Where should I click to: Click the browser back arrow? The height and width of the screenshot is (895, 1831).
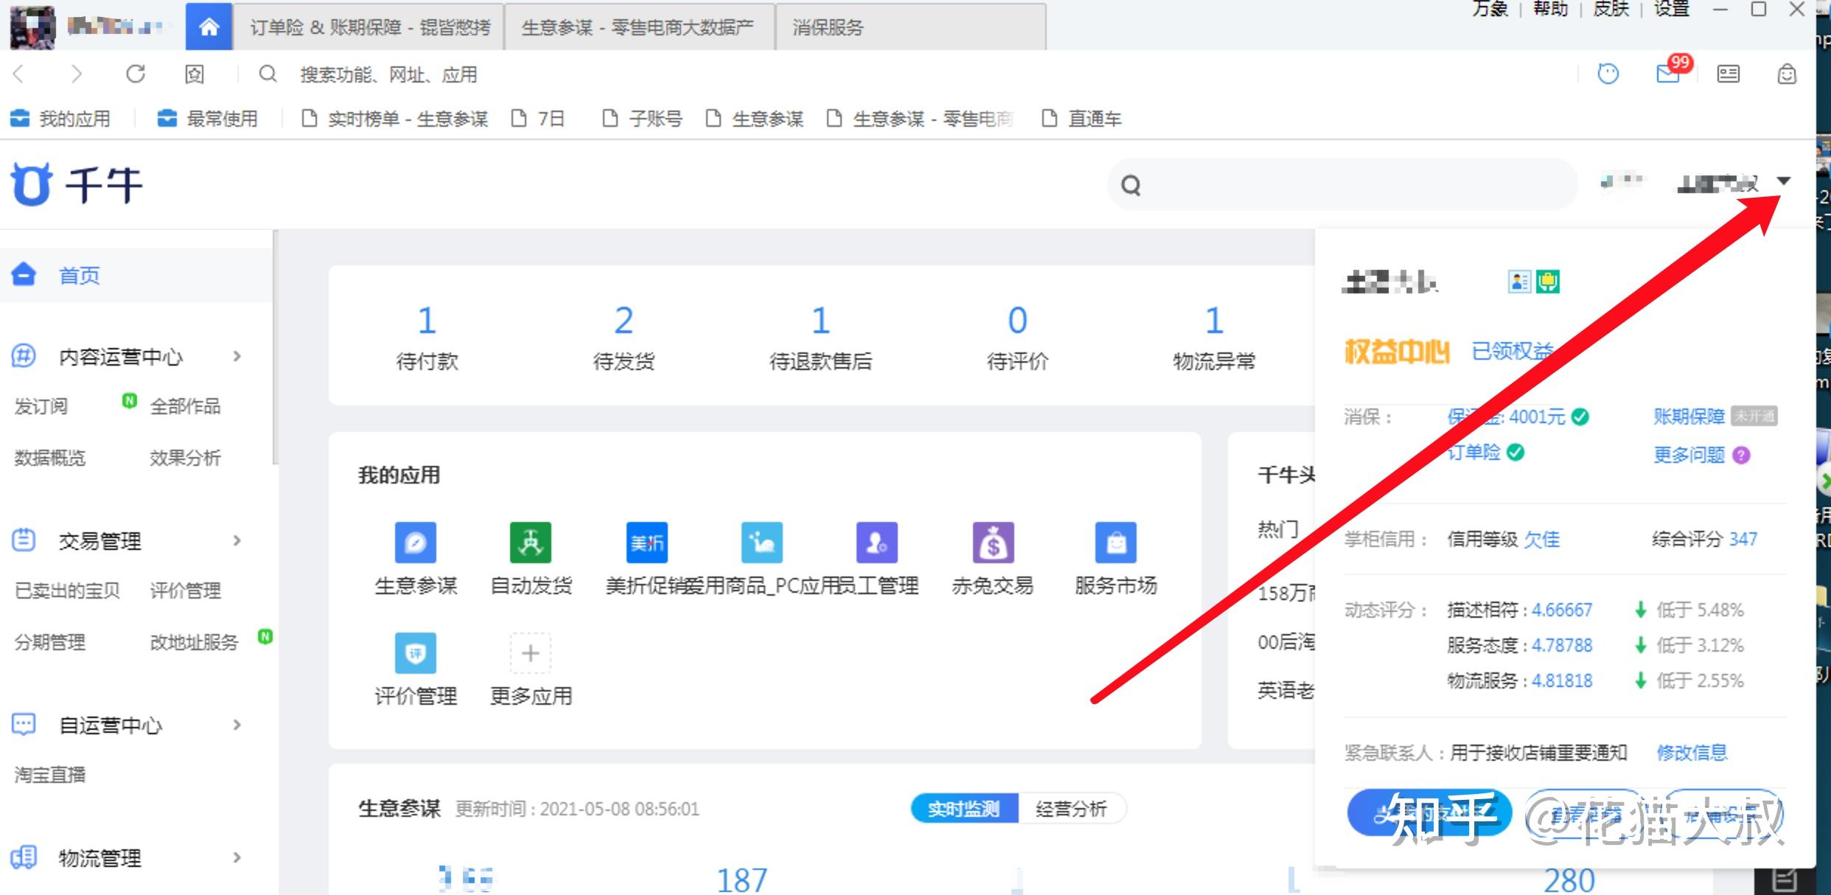coord(20,74)
